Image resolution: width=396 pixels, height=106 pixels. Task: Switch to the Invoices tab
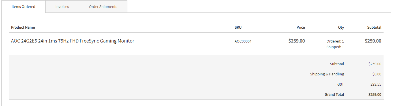point(62,7)
